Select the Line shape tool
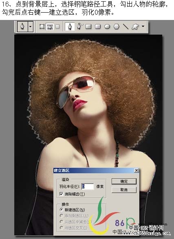 (126, 26)
